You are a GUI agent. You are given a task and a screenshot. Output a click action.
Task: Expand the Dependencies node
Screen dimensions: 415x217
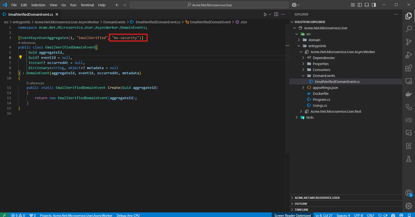[x=303, y=58]
